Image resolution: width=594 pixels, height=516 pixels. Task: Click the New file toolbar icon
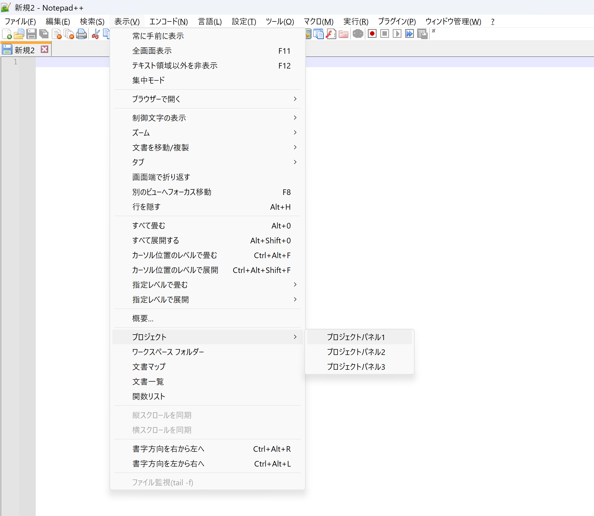7,34
